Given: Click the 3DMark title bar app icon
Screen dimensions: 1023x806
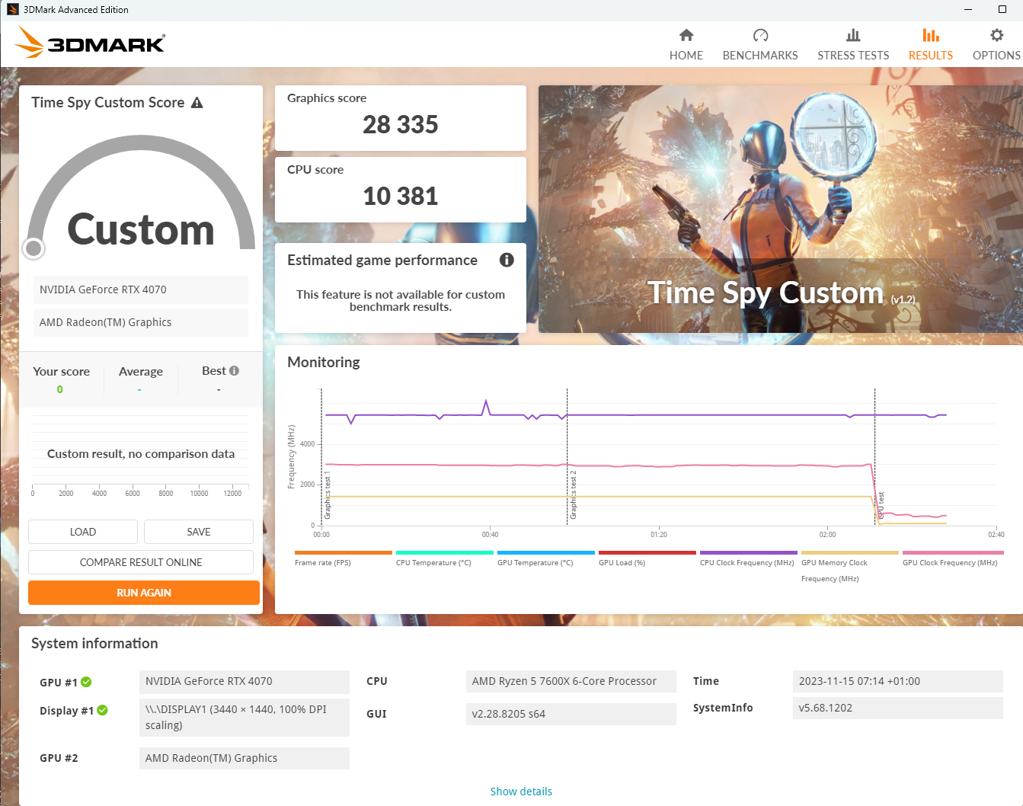Looking at the screenshot, I should pos(12,10).
